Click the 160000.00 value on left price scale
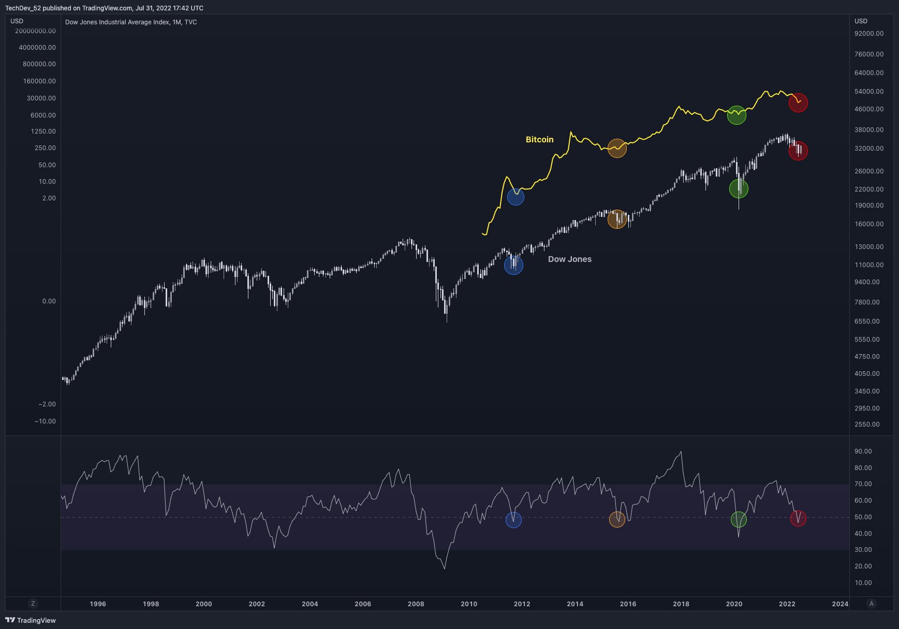899x629 pixels. 39,81
